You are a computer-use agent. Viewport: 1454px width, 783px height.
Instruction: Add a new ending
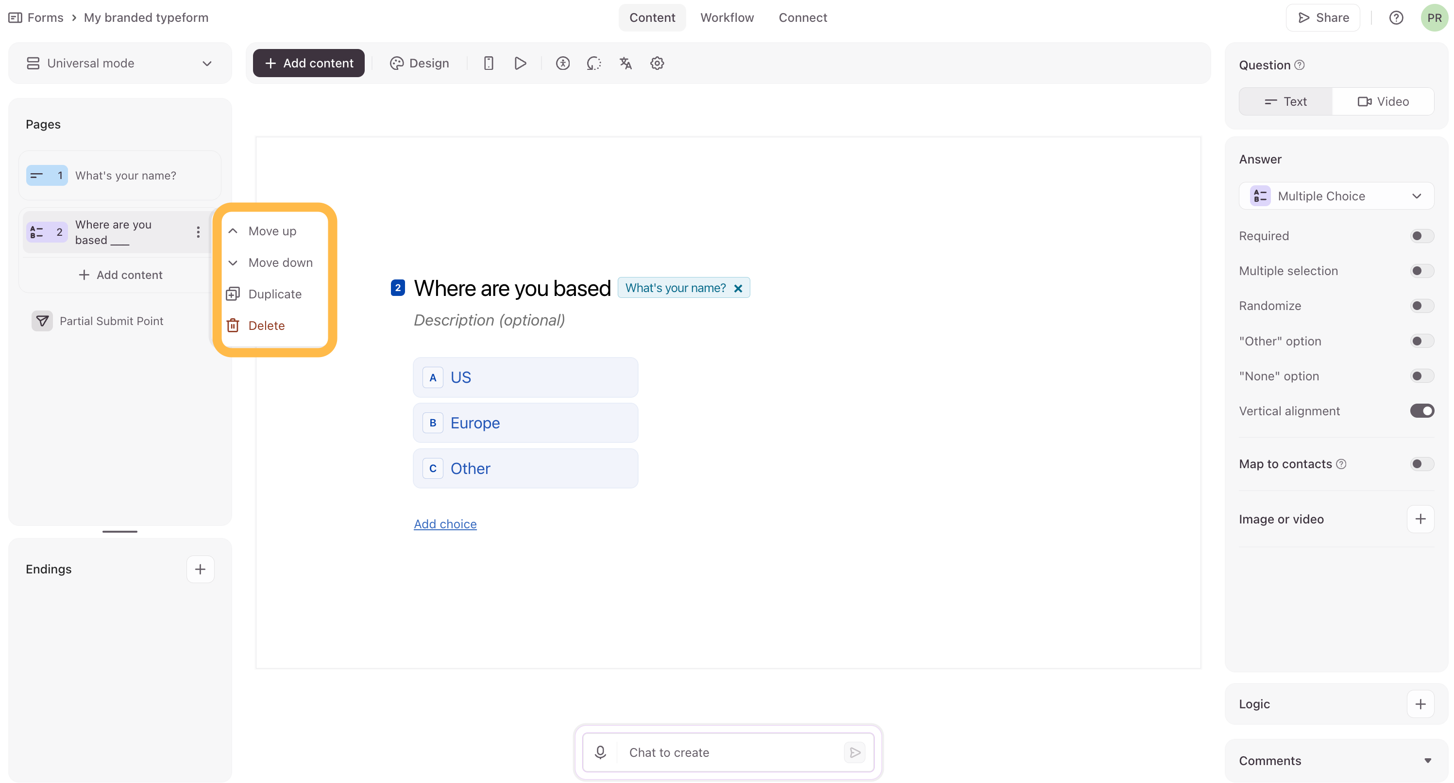tap(201, 569)
